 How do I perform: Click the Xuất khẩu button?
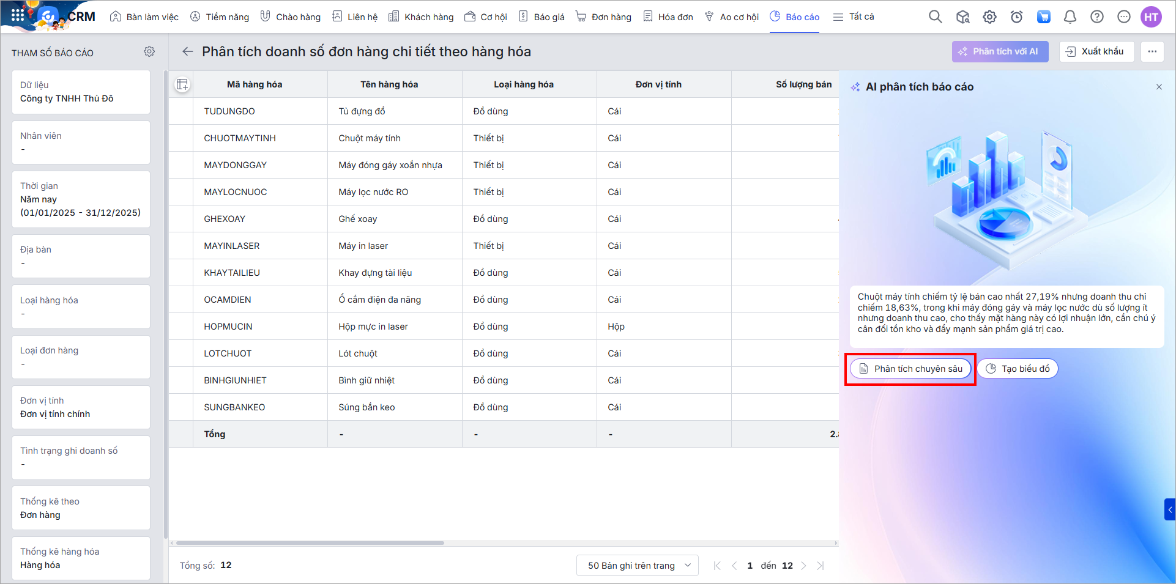click(x=1096, y=52)
